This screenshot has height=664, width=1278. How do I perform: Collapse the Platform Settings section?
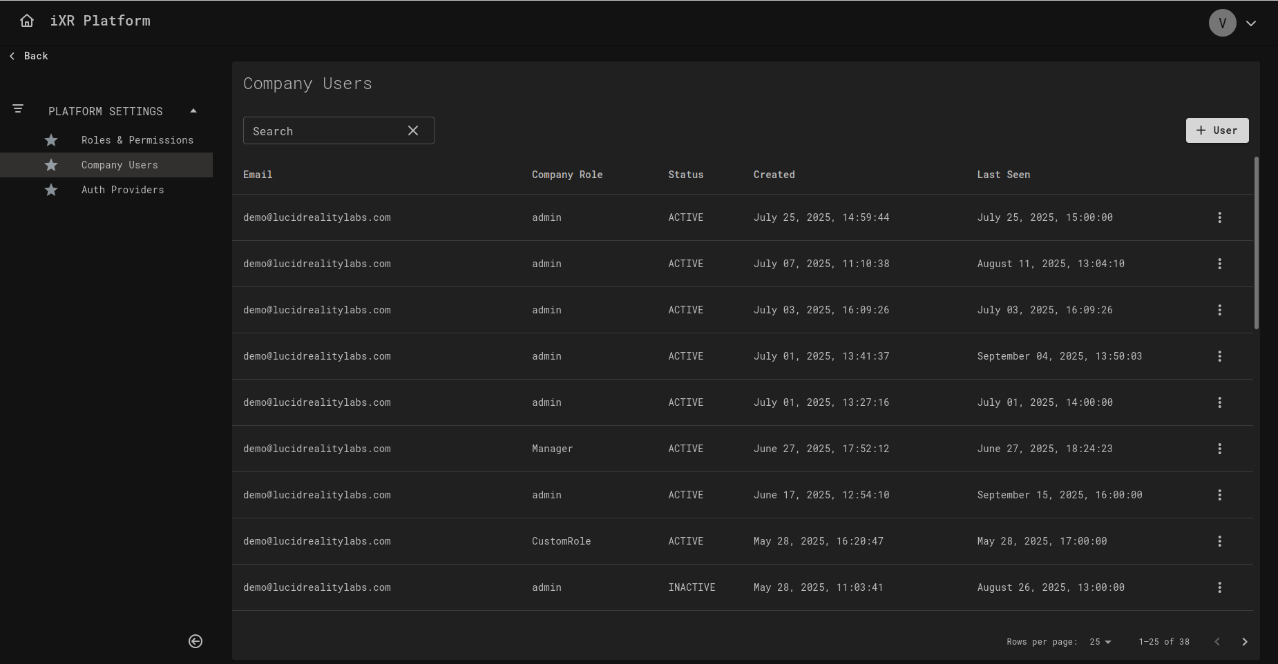pyautogui.click(x=193, y=110)
